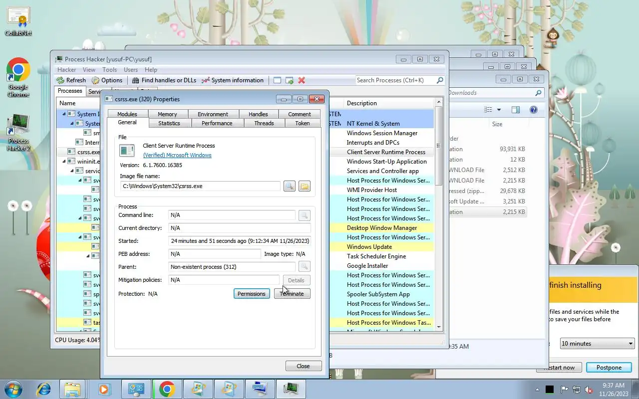
Task: Toggle the preview pane in the Explorer window
Action: tap(516, 110)
